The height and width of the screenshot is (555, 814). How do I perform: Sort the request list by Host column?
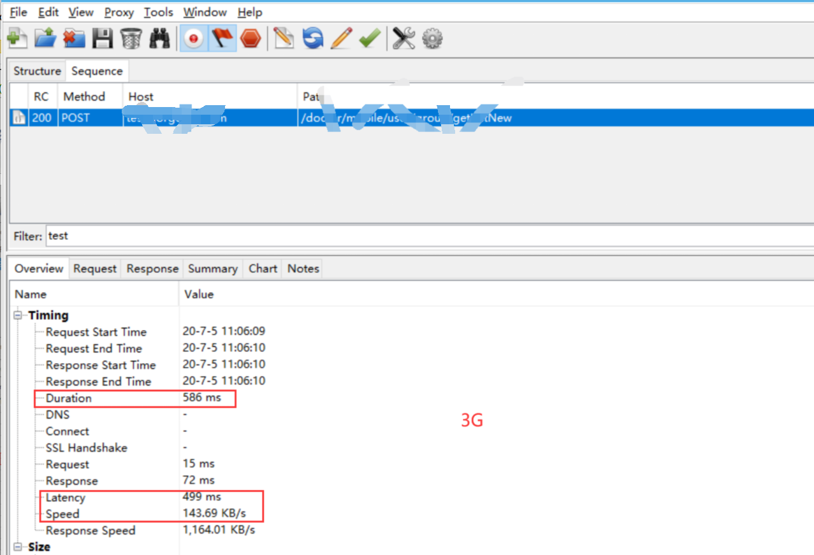click(141, 97)
